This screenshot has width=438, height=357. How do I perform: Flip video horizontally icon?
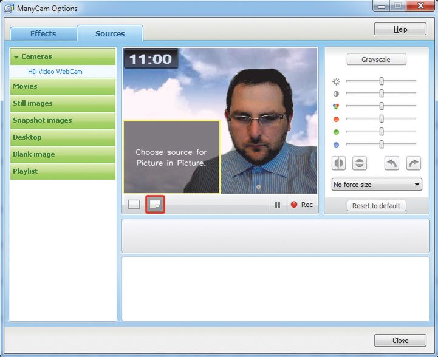point(338,163)
